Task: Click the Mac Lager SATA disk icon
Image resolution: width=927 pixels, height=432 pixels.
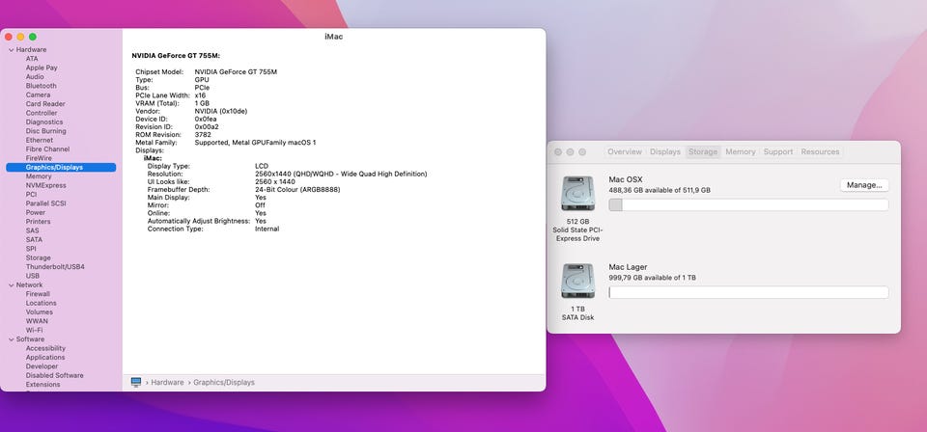Action: point(577,281)
